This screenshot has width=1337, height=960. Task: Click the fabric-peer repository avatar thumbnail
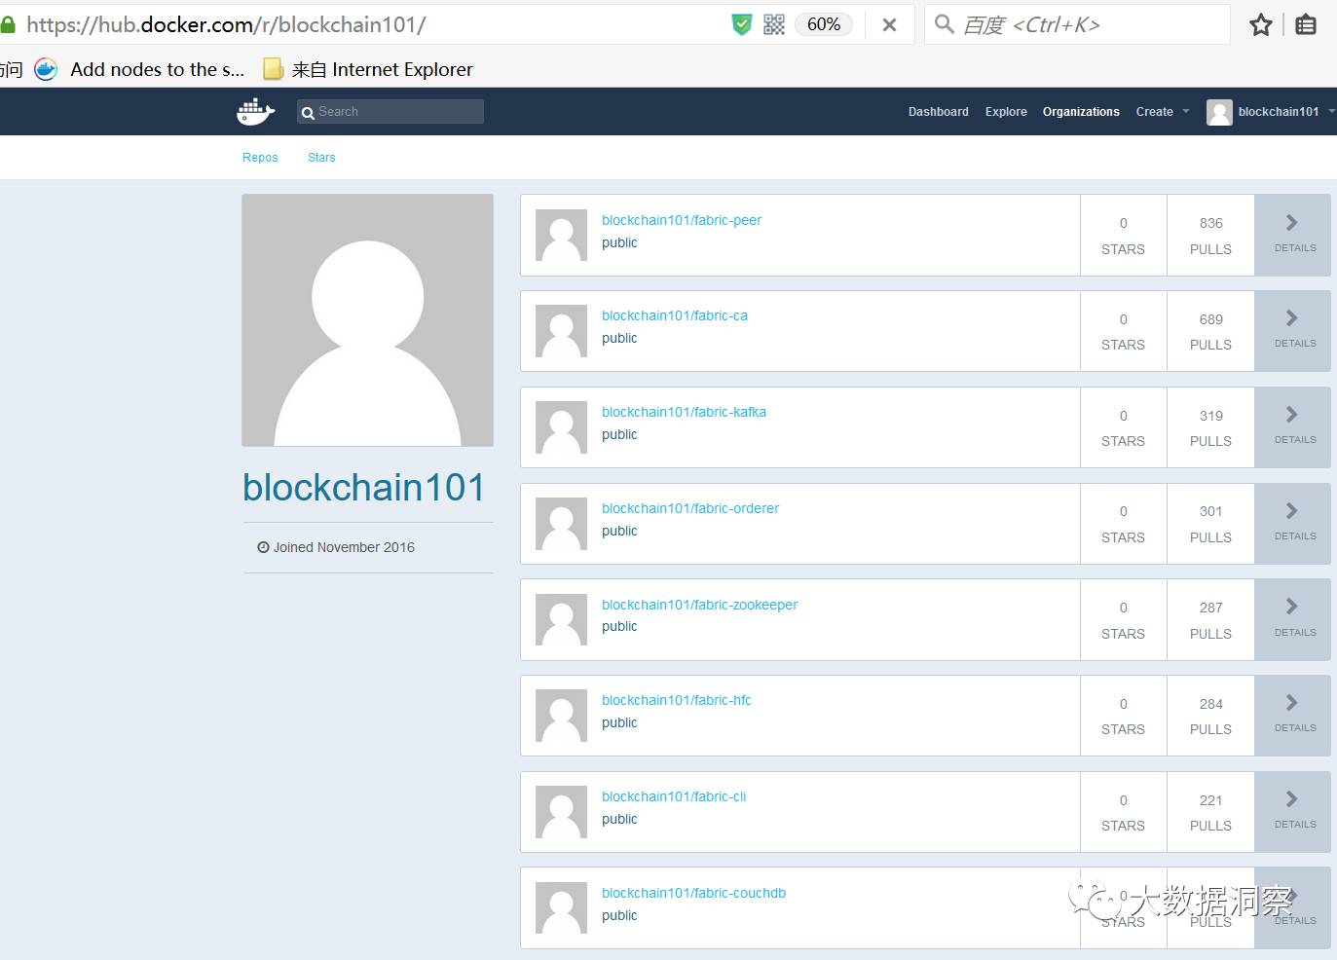tap(562, 235)
